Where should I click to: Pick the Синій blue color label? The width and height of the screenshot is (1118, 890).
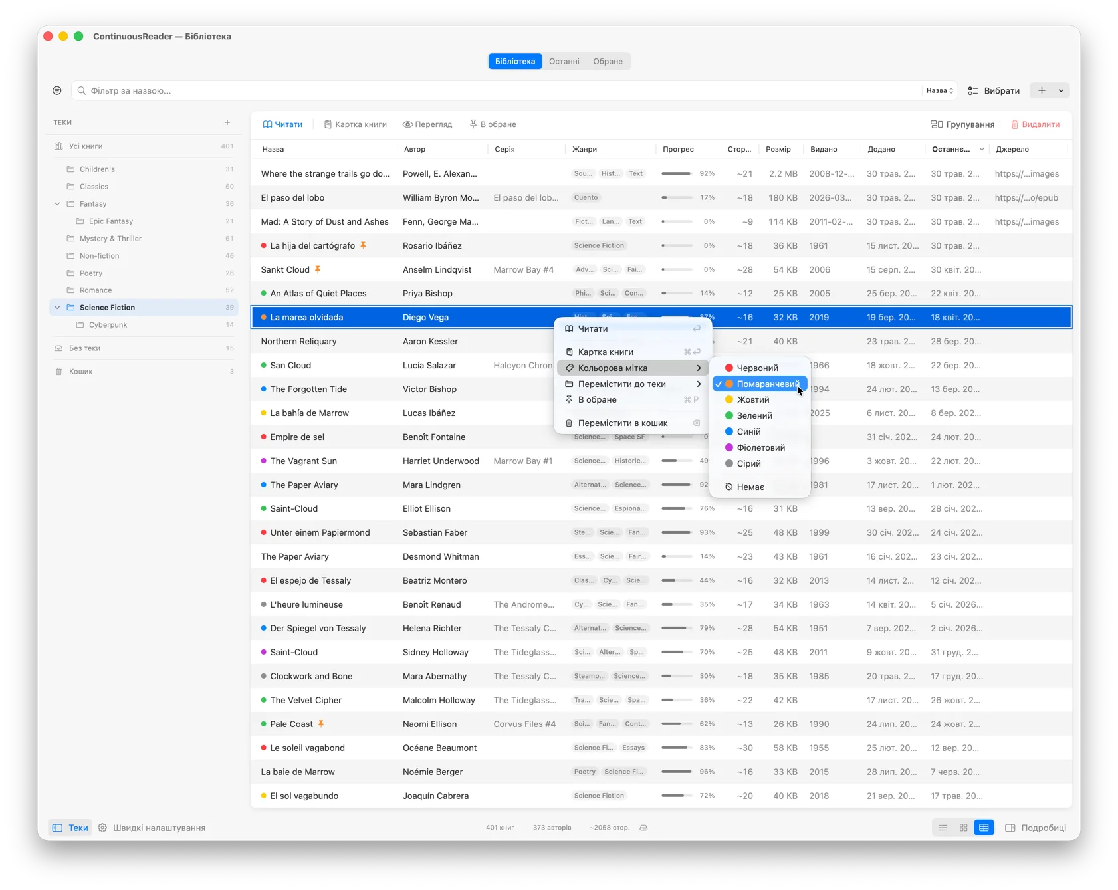[x=760, y=431]
